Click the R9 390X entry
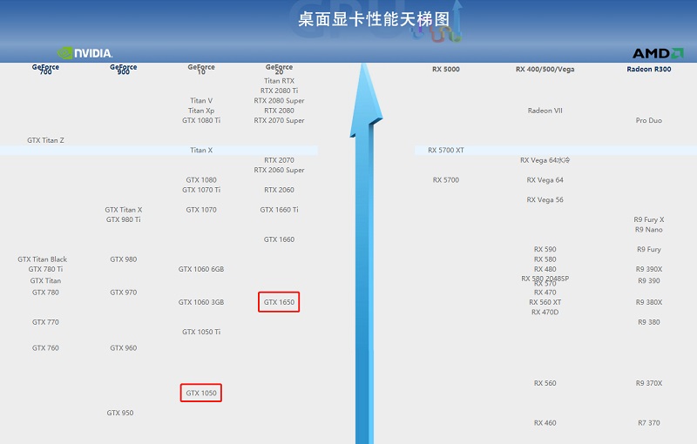 pos(649,269)
